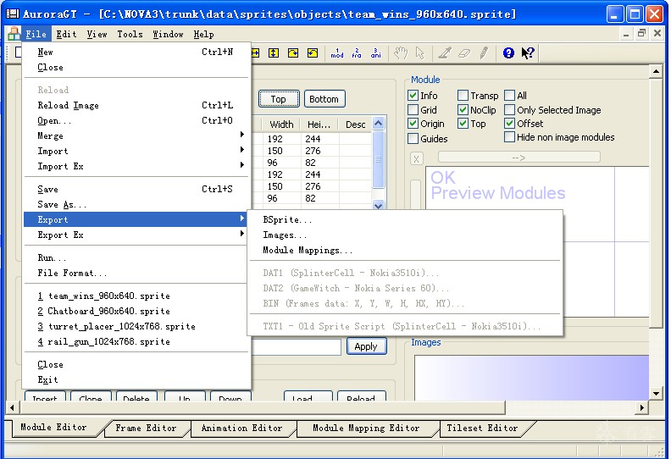Switch to the Animation Editor tab
671x459 pixels.
(241, 428)
